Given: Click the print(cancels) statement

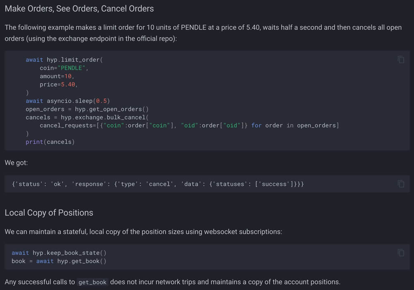Looking at the screenshot, I should [x=50, y=142].
